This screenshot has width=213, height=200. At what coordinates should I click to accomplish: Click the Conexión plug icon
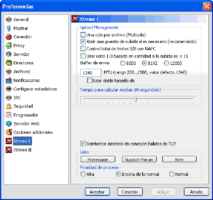9,37
